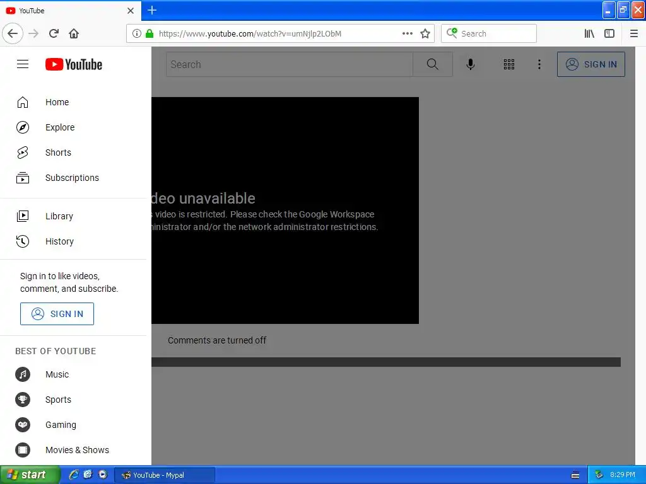This screenshot has height=484, width=646.
Task: Start voice search with the microphone icon
Action: (471, 64)
